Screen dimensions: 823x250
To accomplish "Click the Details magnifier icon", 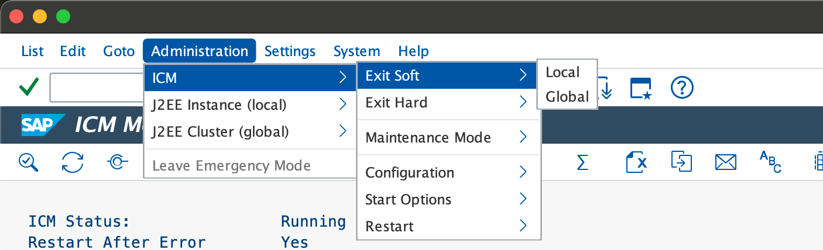I will click(x=28, y=162).
